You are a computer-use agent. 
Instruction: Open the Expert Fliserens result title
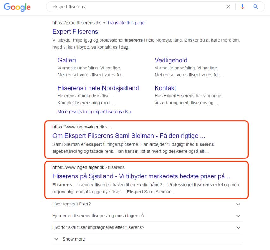[x=75, y=32]
